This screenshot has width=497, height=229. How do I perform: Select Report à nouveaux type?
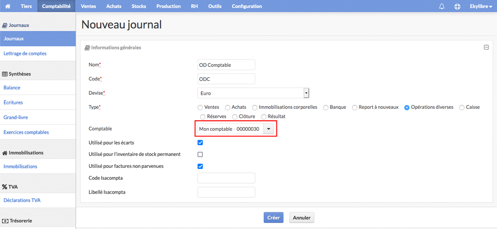pyautogui.click(x=355, y=108)
